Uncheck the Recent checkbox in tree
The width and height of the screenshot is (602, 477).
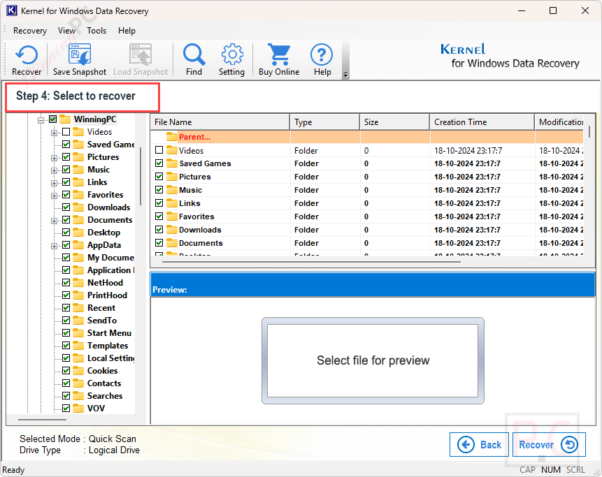coord(66,307)
